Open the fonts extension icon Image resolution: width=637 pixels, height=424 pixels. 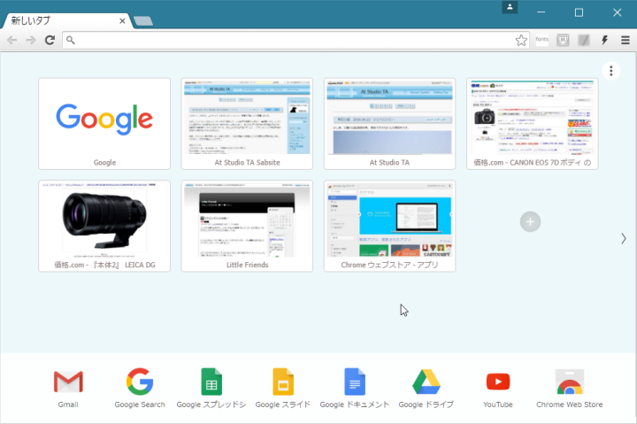coord(542,40)
